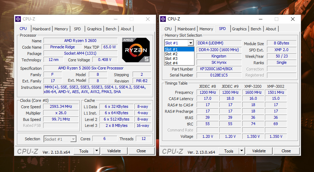The height and width of the screenshot is (172, 314).
Task: Click Module Size value 8 GBytes
Action: [281, 43]
